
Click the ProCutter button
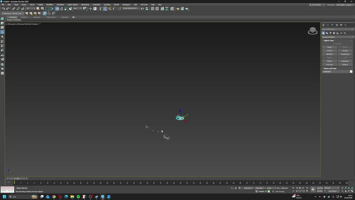pyautogui.click(x=329, y=65)
